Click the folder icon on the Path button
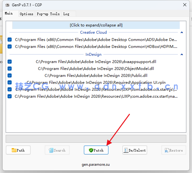The image size is (192, 173). pos(14,150)
